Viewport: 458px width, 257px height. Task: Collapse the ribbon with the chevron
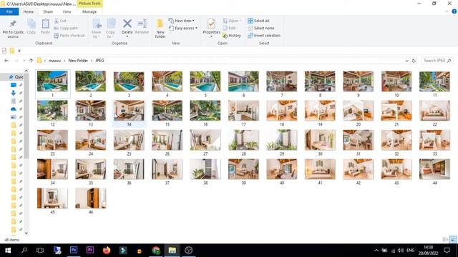click(447, 11)
